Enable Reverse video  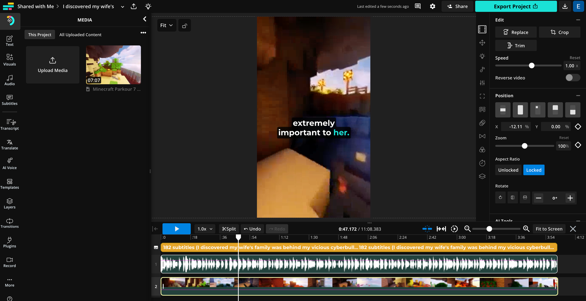click(572, 78)
